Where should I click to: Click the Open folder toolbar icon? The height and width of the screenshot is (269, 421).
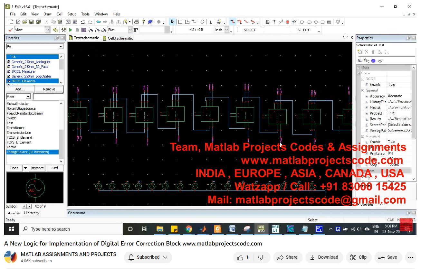click(24, 22)
